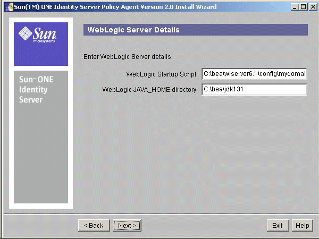The image size is (319, 239).
Task: Minimize the Install Wizard window
Action: tap(295, 7)
